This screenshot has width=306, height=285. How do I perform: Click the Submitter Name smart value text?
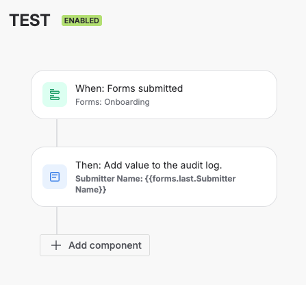tap(155, 184)
